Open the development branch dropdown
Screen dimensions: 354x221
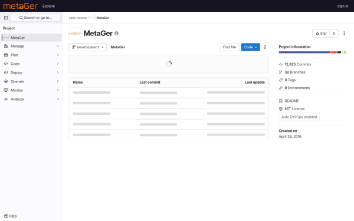point(87,47)
